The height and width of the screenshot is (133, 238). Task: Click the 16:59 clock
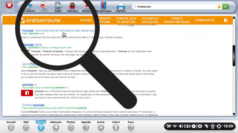(228, 126)
